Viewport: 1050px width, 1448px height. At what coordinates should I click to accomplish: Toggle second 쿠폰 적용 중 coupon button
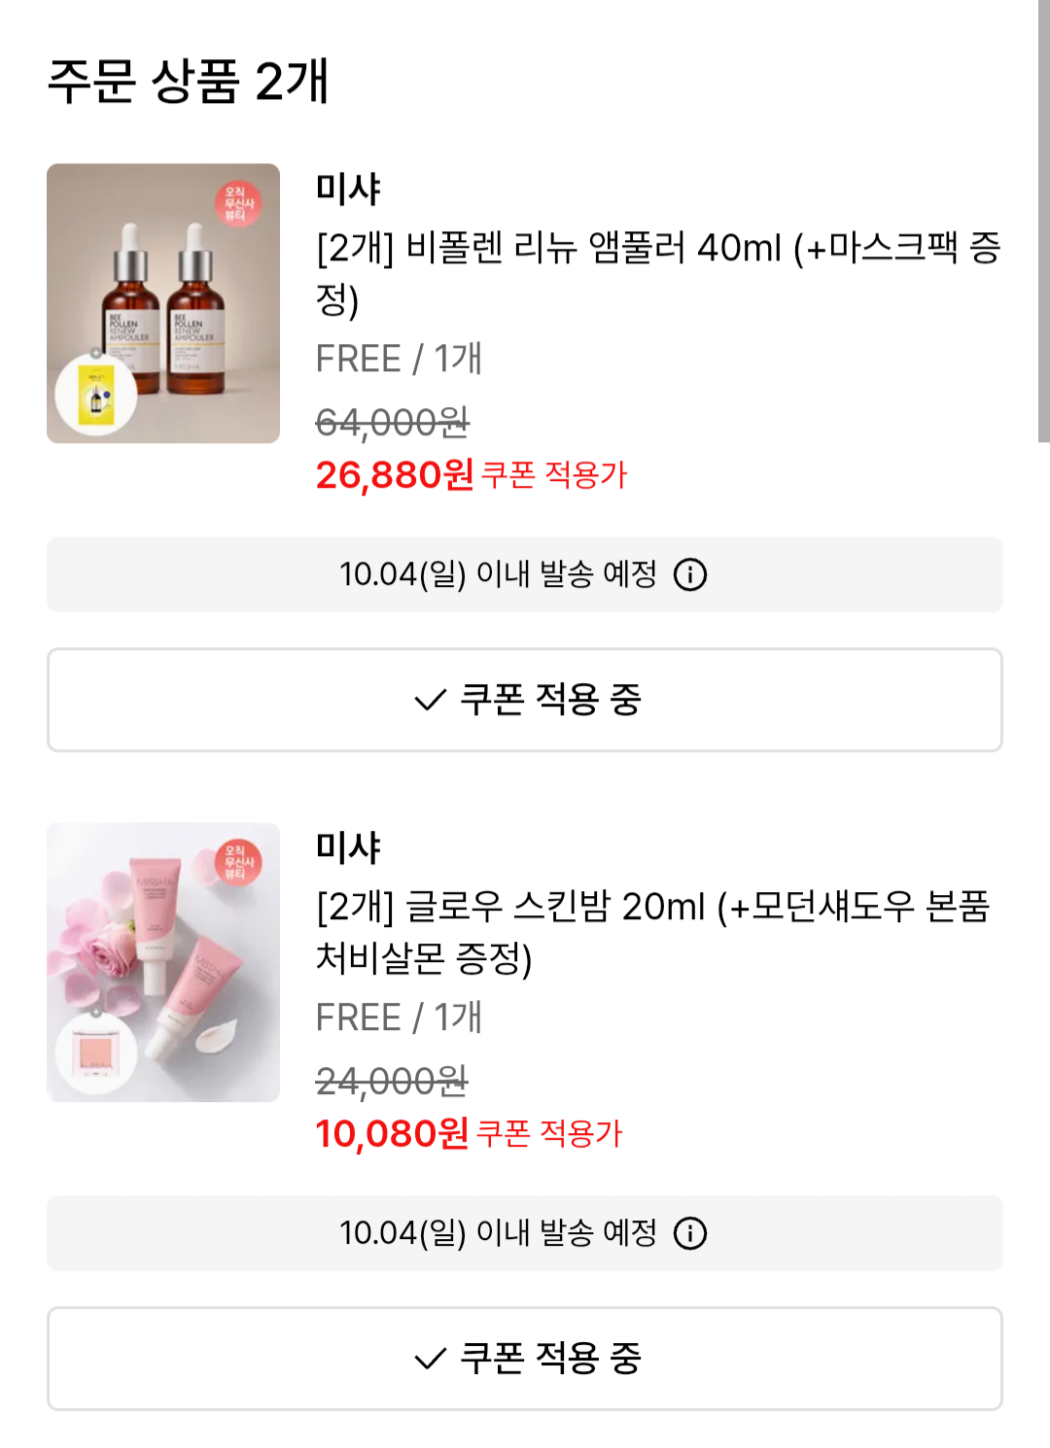click(x=525, y=1359)
